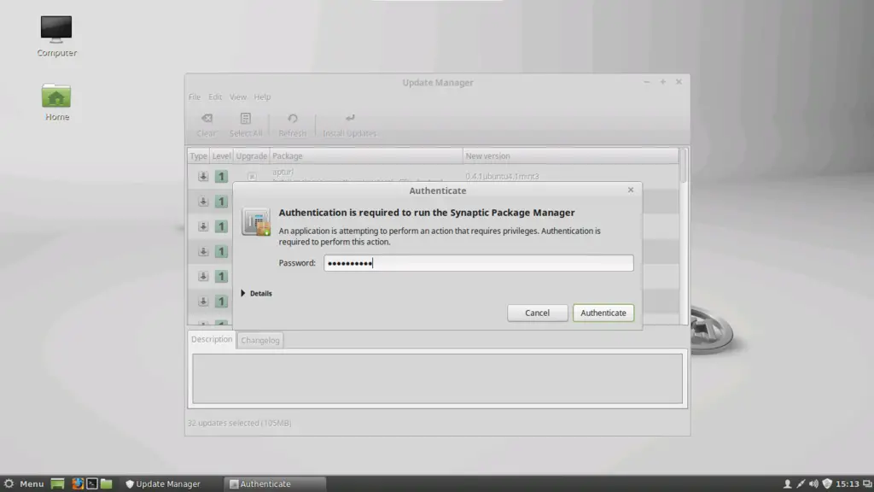Click Clear in the Update Manager toolbar
Screen dimensions: 874x492
207,125
